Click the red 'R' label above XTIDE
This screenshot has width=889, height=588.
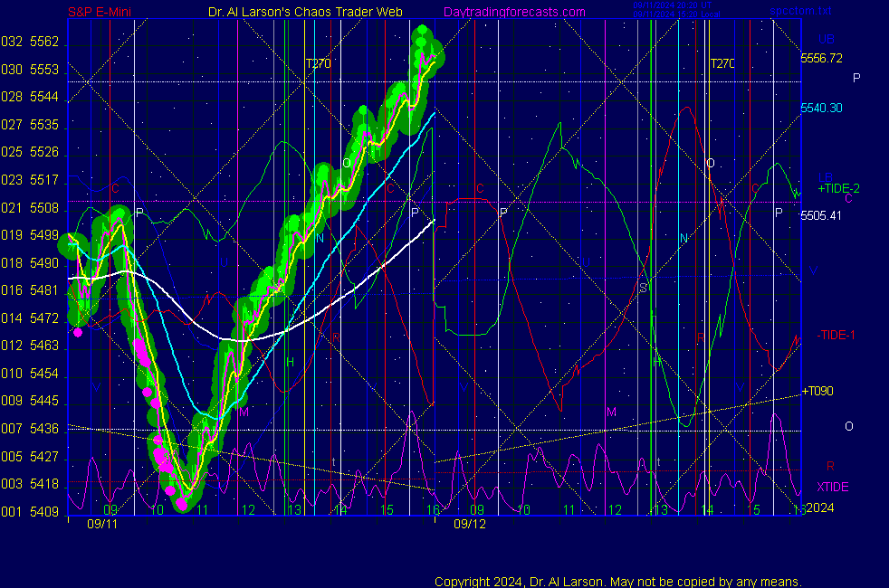[x=830, y=466]
